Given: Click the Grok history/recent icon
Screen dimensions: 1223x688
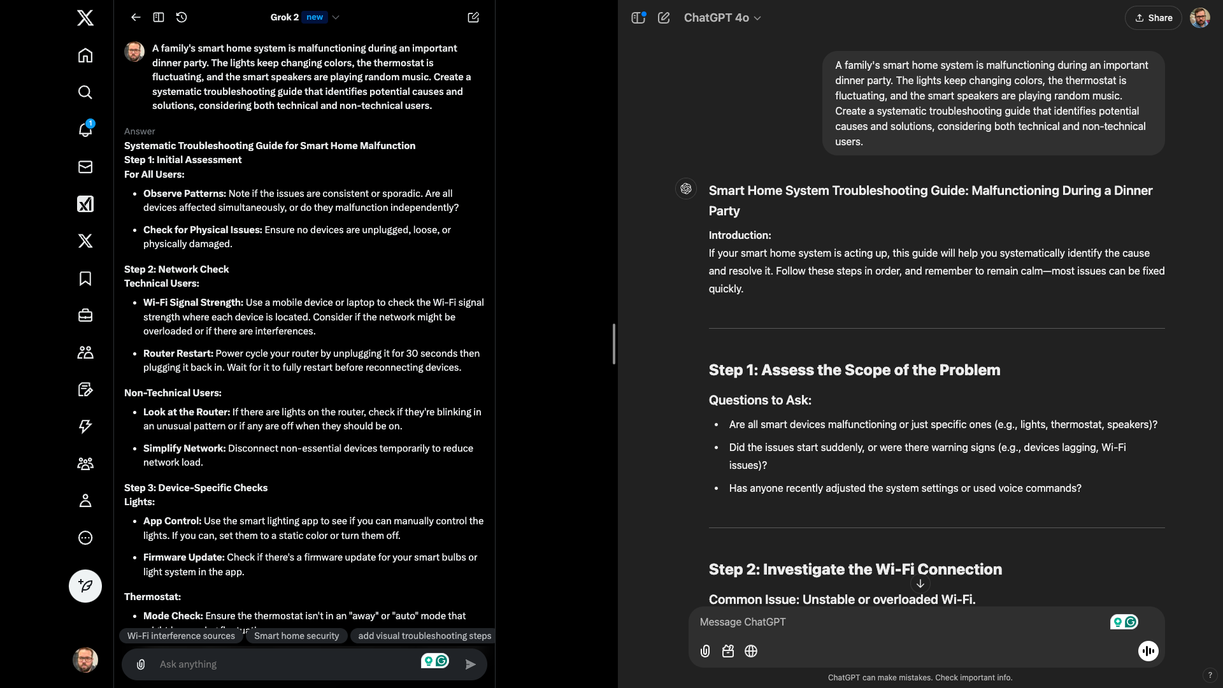Looking at the screenshot, I should pyautogui.click(x=181, y=17).
